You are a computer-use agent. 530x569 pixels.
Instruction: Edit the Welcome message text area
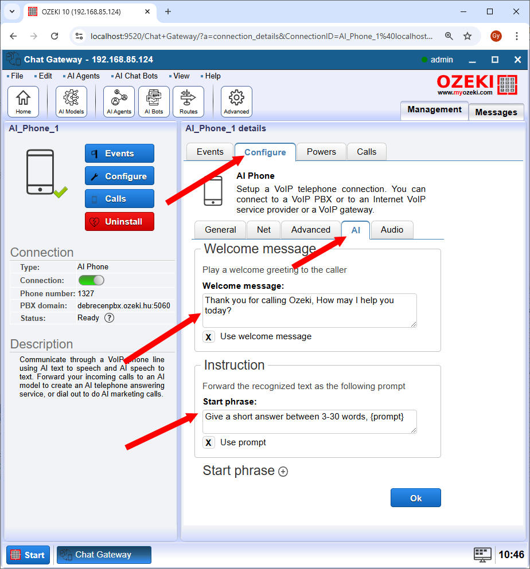click(310, 311)
